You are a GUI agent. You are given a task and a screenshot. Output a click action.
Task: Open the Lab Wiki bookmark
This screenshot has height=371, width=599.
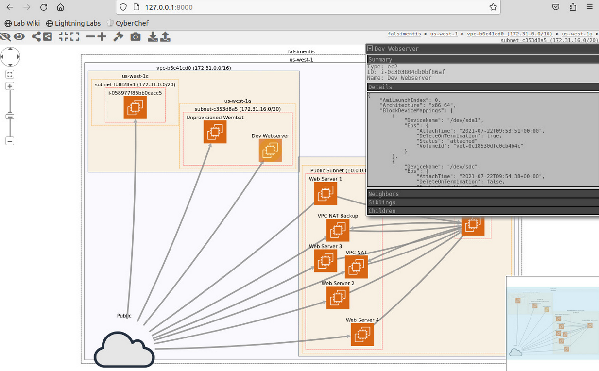tap(22, 23)
